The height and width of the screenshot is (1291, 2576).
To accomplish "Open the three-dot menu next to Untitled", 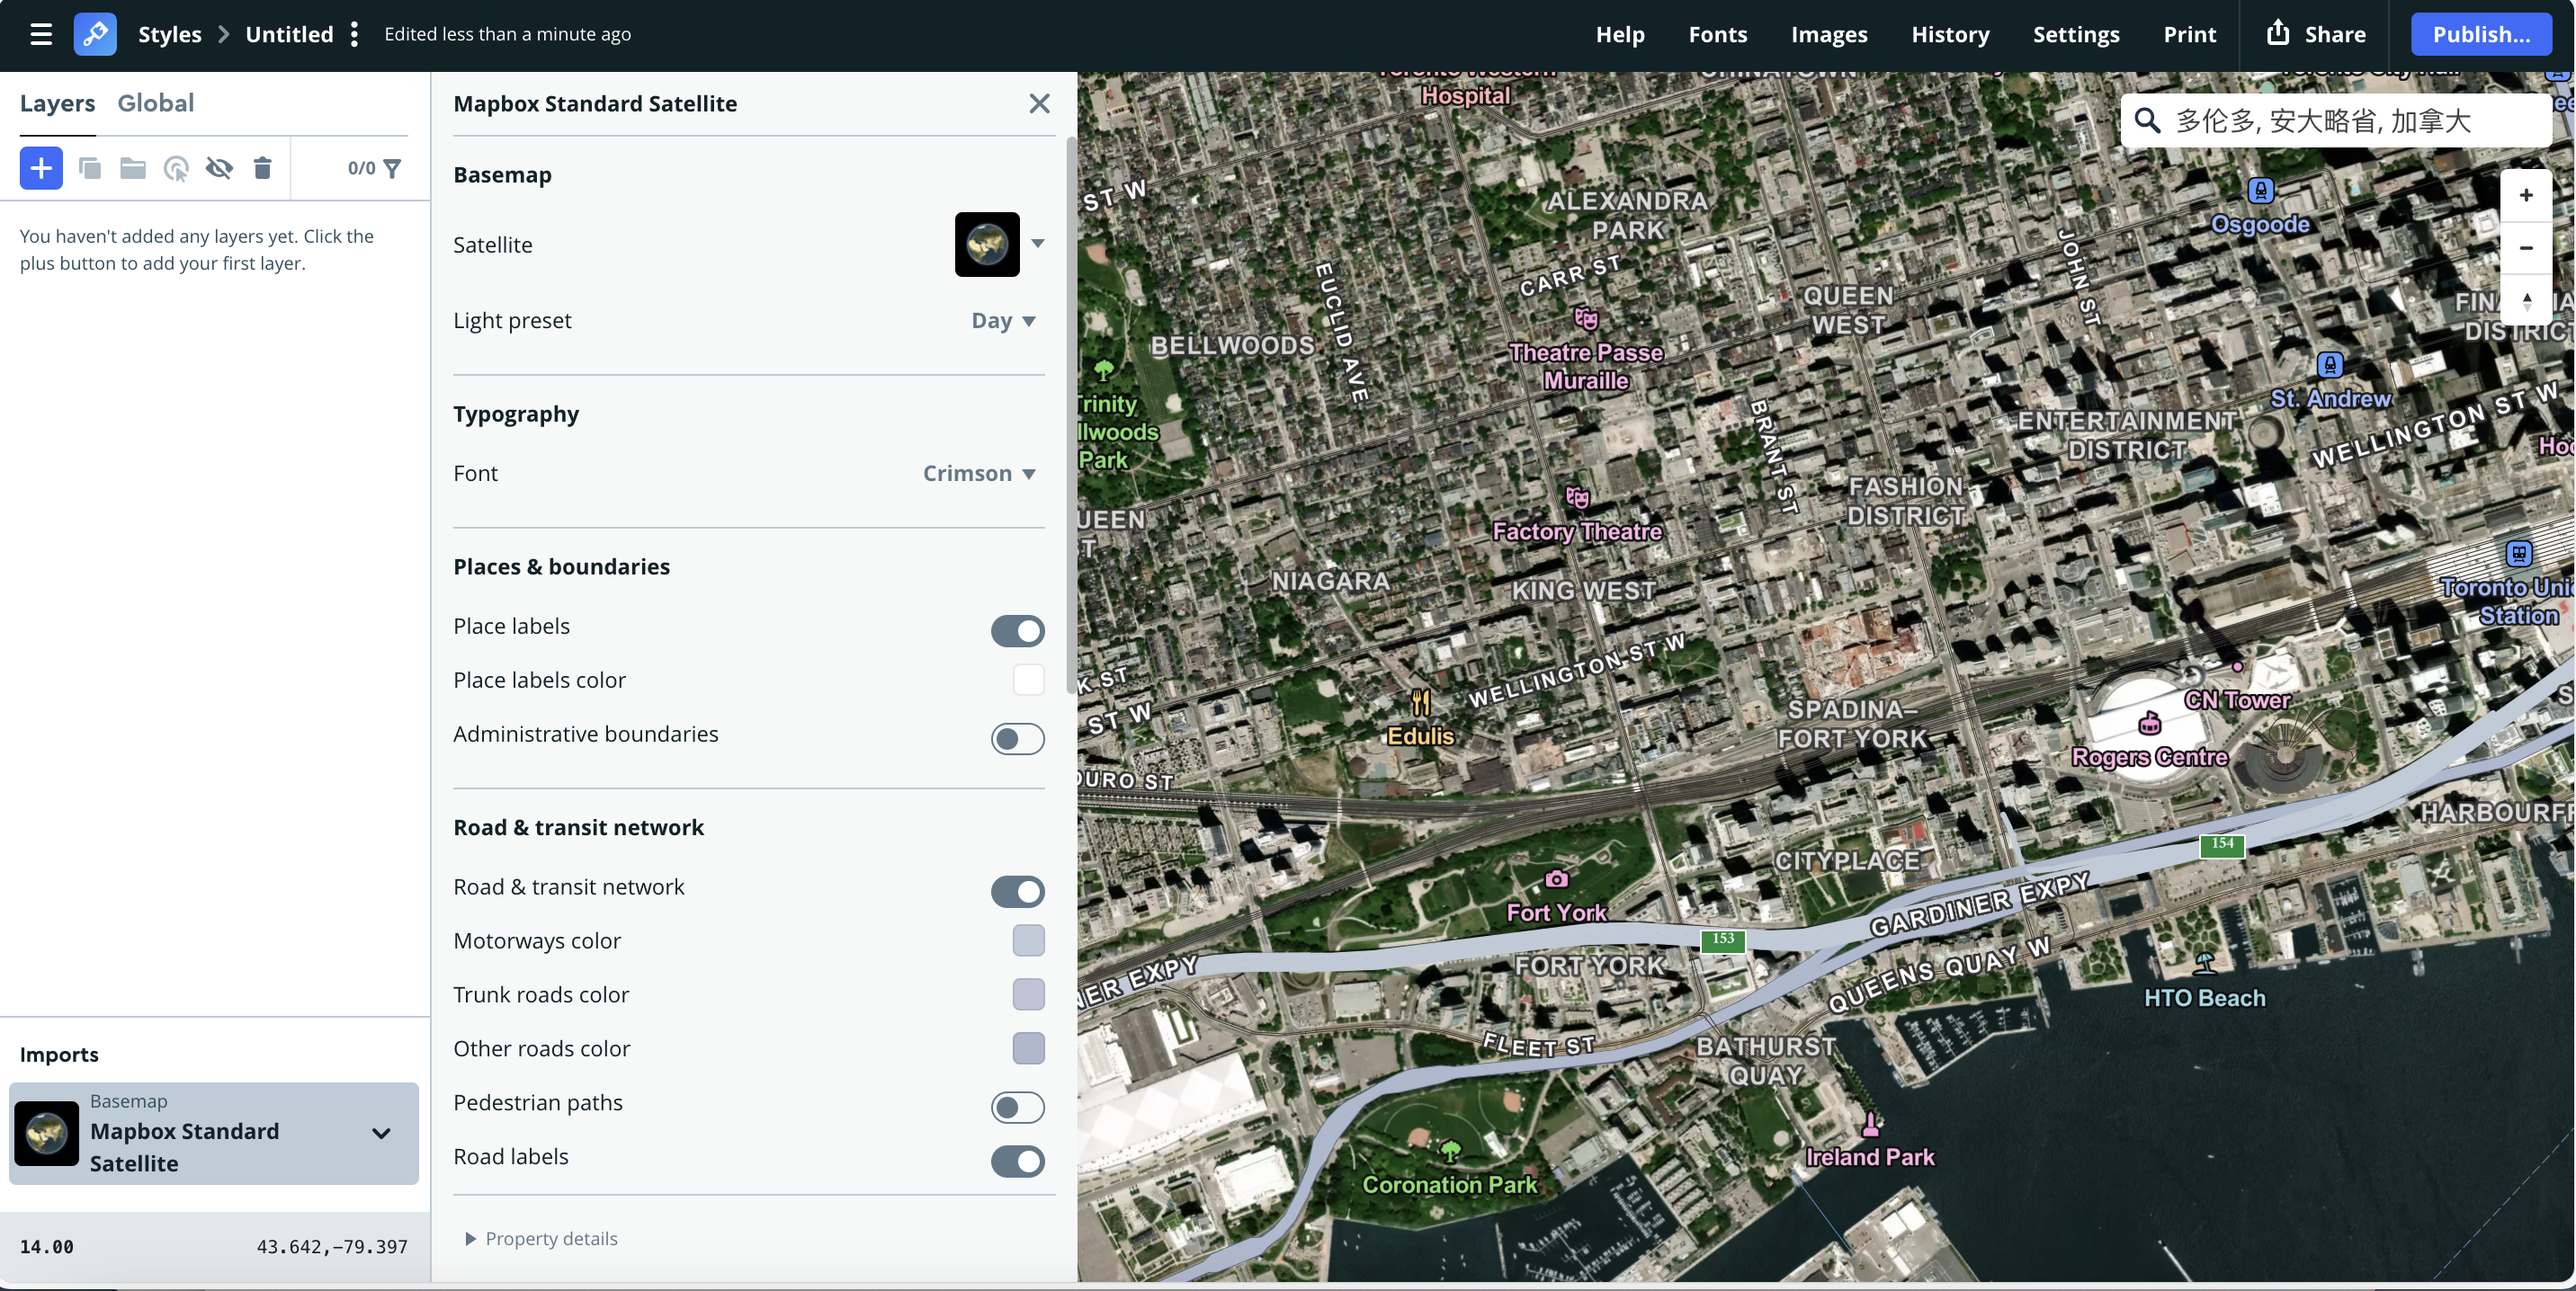I will coord(354,34).
